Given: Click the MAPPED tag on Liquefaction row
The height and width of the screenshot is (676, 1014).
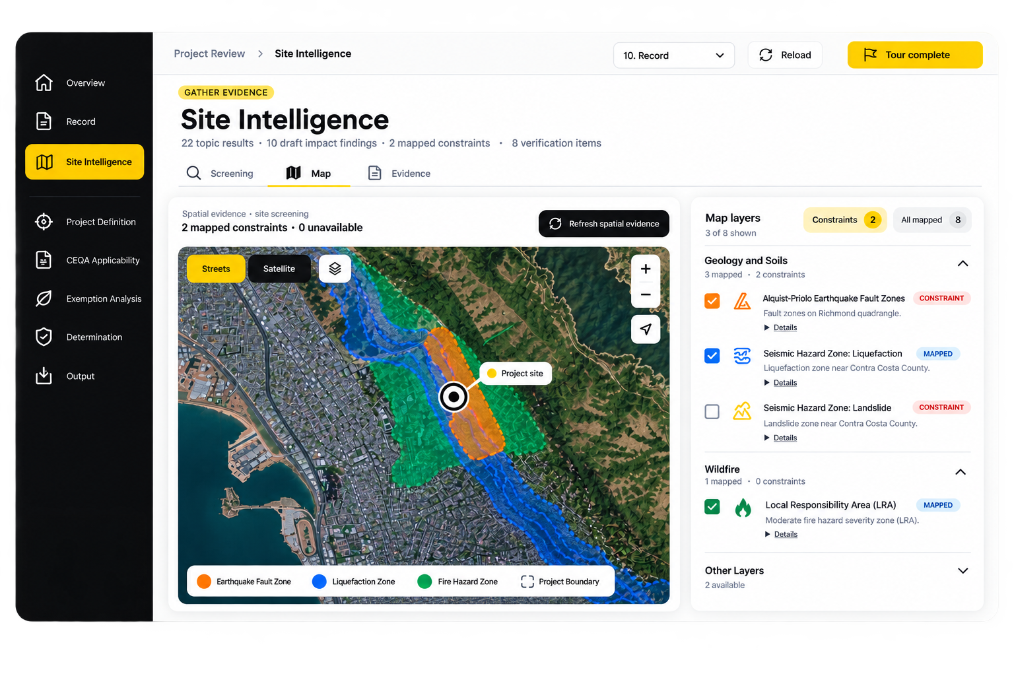Looking at the screenshot, I should click(x=937, y=354).
